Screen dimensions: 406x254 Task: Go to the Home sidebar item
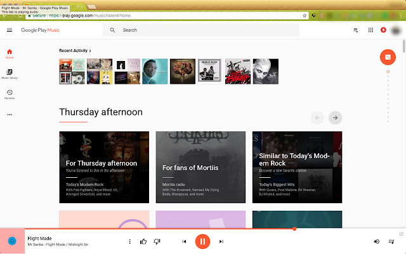click(10, 53)
